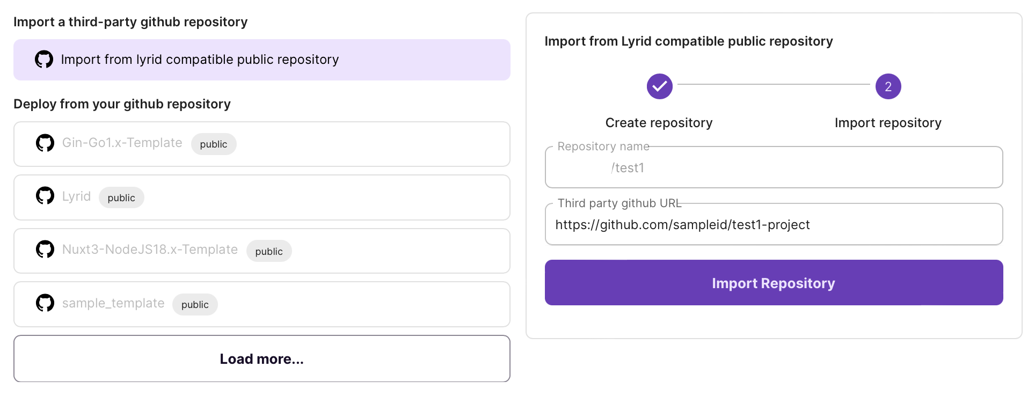The height and width of the screenshot is (396, 1035).
Task: Click the public badge on sample_template
Action: tap(195, 305)
